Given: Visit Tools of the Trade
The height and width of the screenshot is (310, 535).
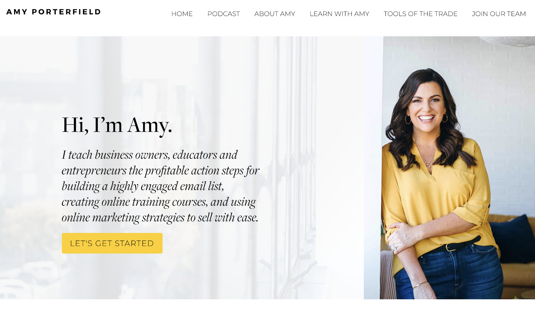Looking at the screenshot, I should tap(420, 14).
